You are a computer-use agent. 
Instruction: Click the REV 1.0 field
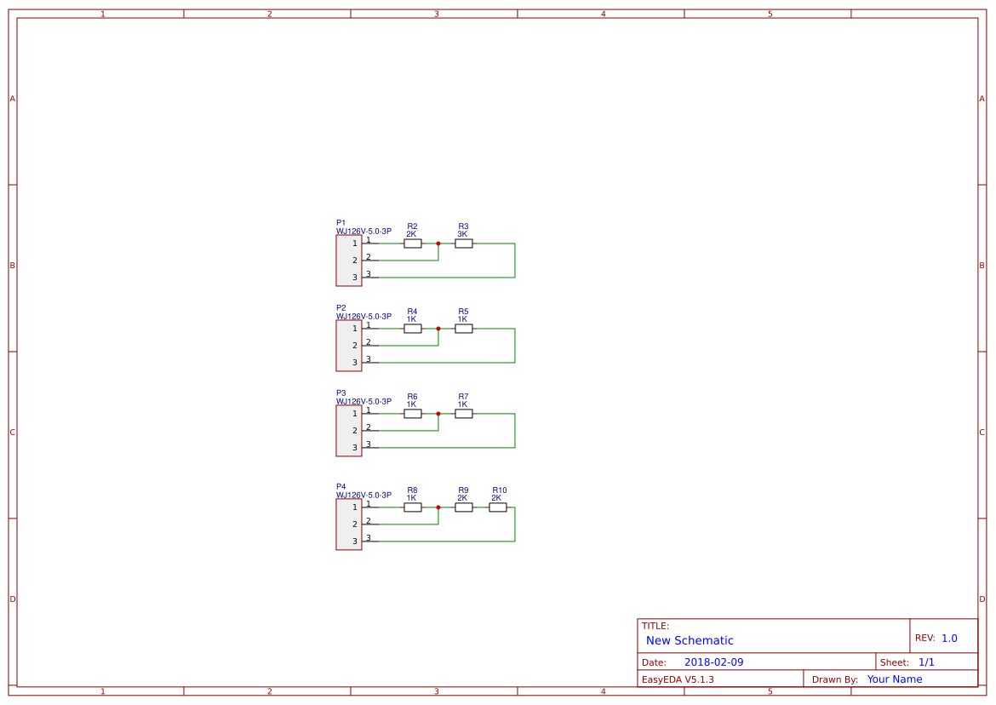click(943, 636)
